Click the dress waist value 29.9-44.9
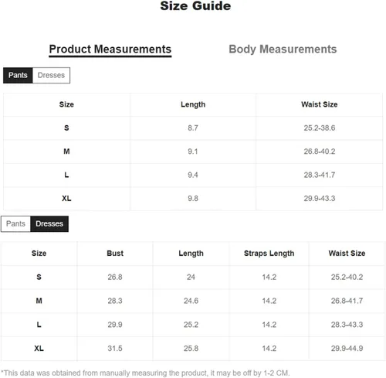 [x=347, y=349]
